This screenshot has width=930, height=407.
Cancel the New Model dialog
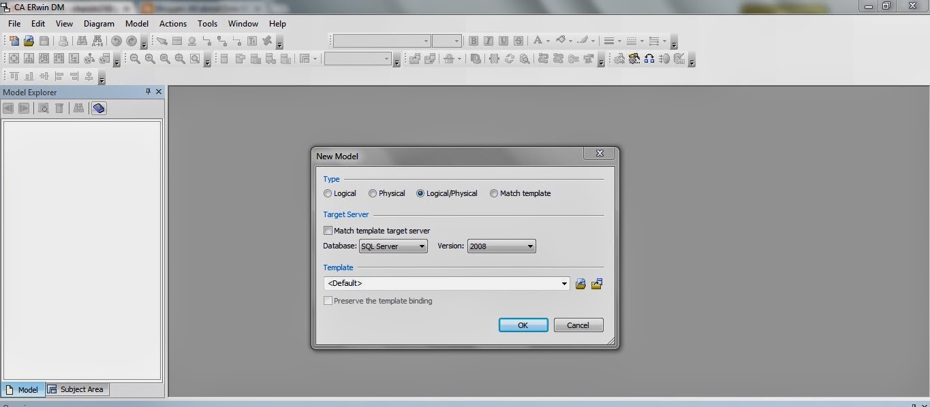578,325
